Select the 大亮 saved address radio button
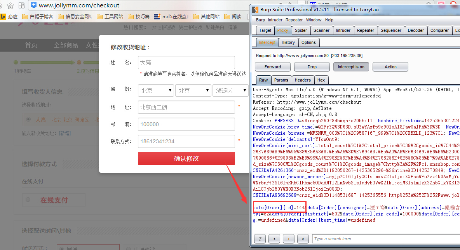Viewport: 460px width, 250px height. click(x=28, y=119)
